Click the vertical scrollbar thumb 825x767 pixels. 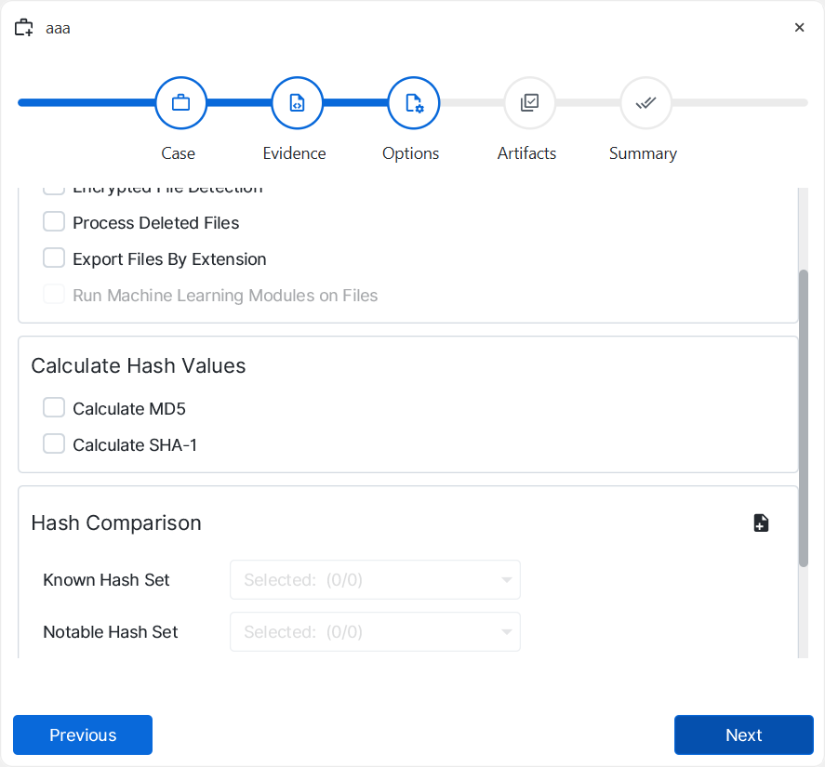(804, 418)
